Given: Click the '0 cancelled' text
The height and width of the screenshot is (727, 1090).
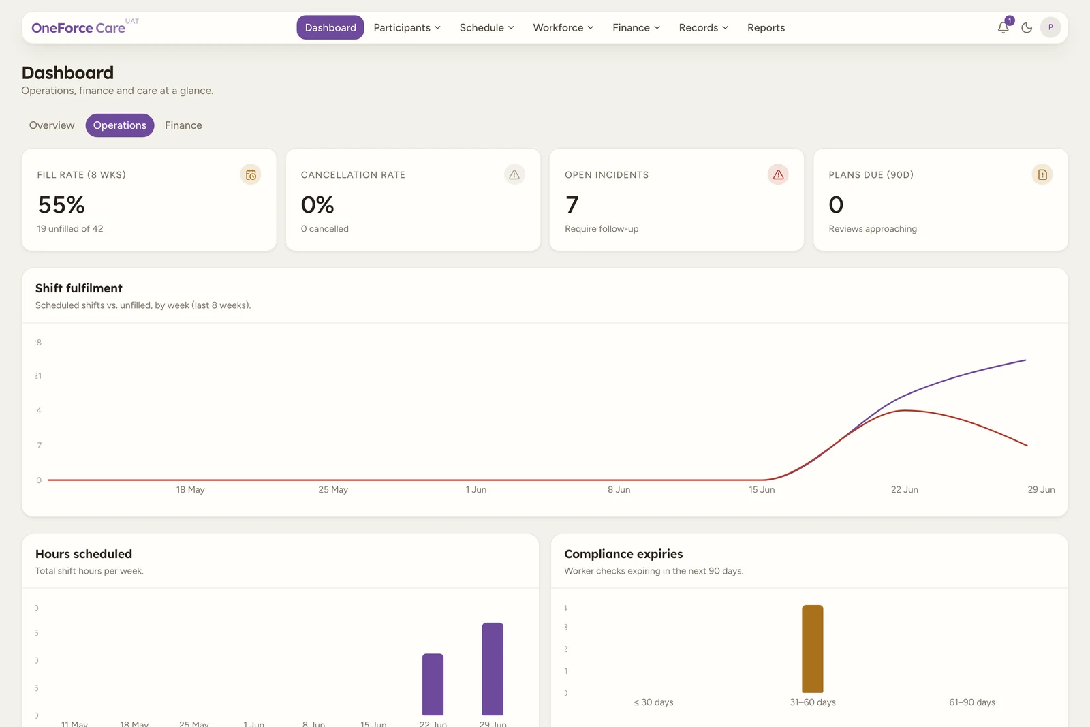Looking at the screenshot, I should pyautogui.click(x=325, y=229).
